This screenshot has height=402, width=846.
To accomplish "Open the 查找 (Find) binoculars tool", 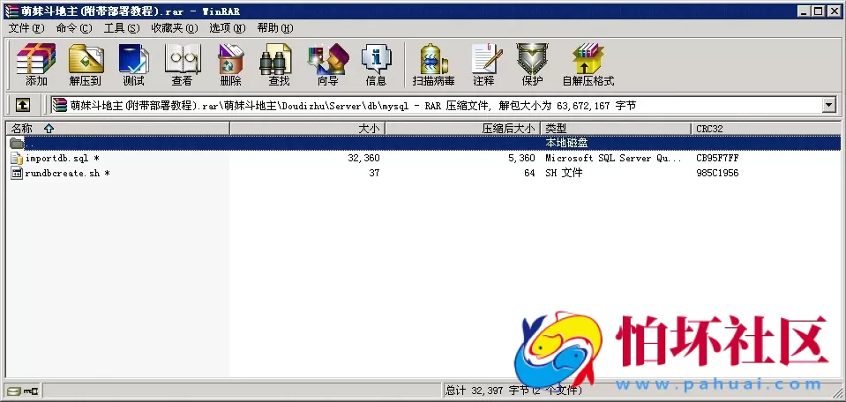I will 279,64.
